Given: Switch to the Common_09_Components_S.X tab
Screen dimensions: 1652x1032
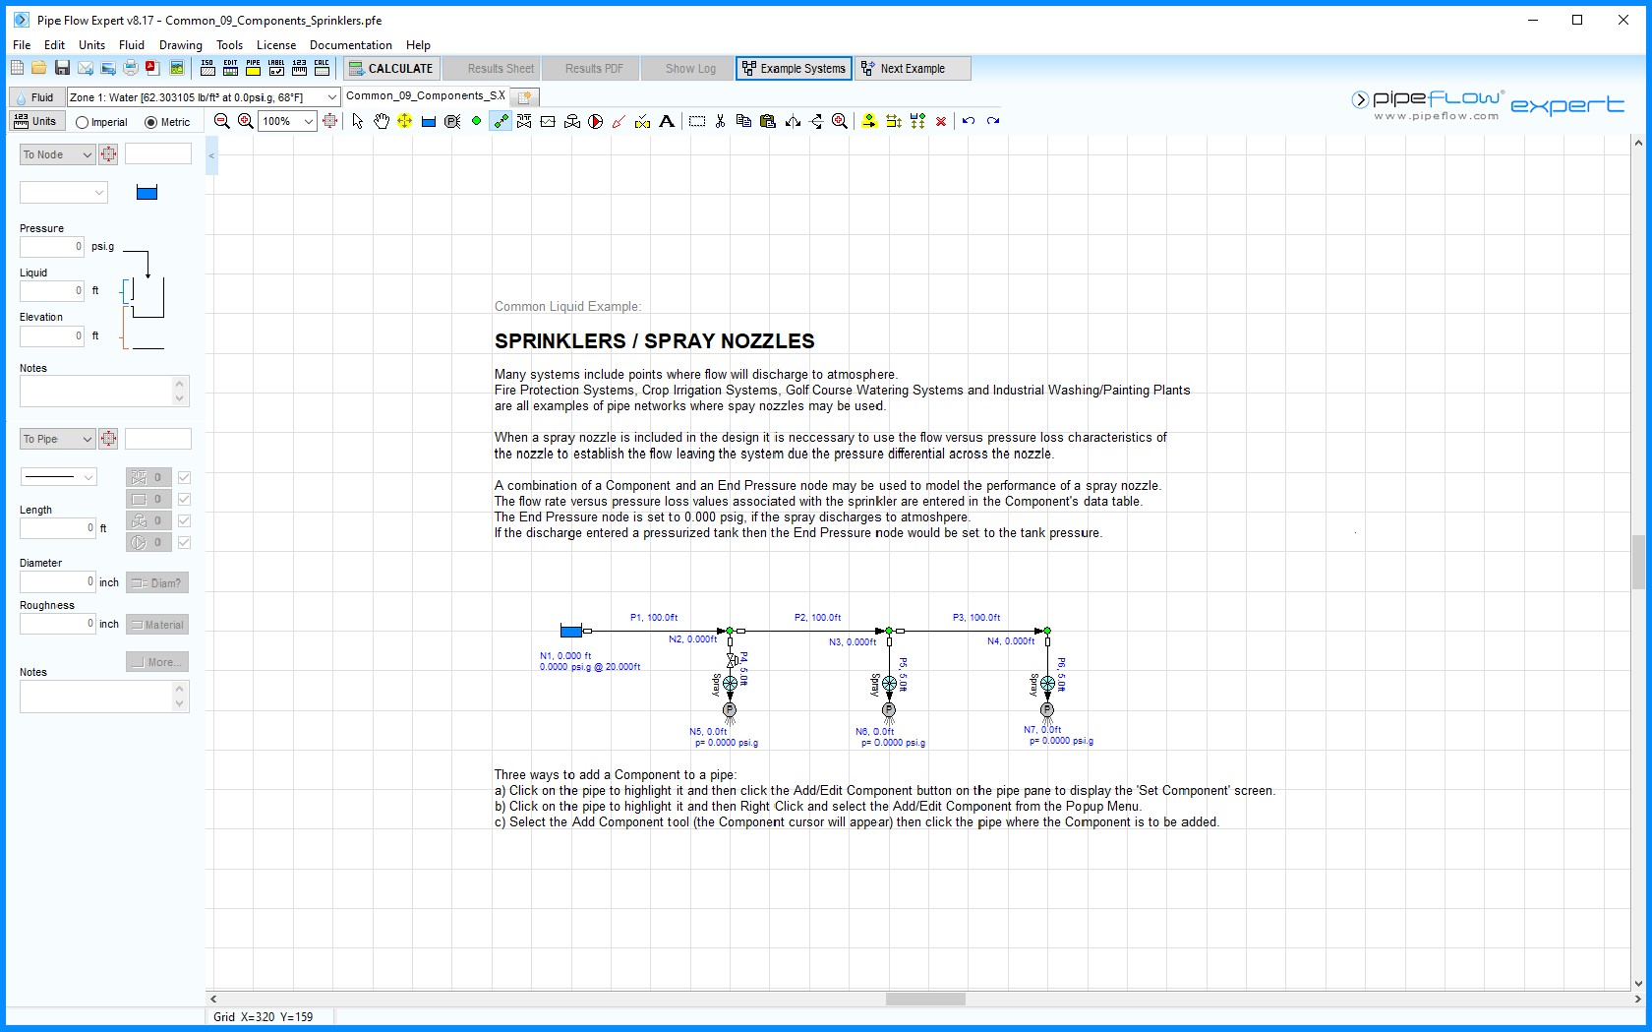Looking at the screenshot, I should pos(426,96).
